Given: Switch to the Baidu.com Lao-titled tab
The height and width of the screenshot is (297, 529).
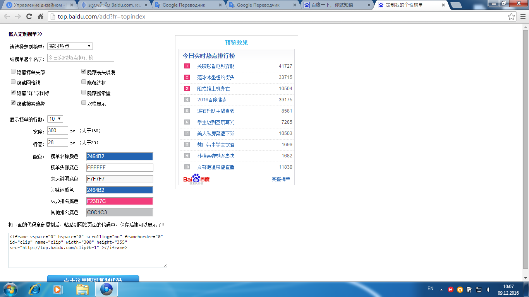Looking at the screenshot, I should tap(114, 5).
